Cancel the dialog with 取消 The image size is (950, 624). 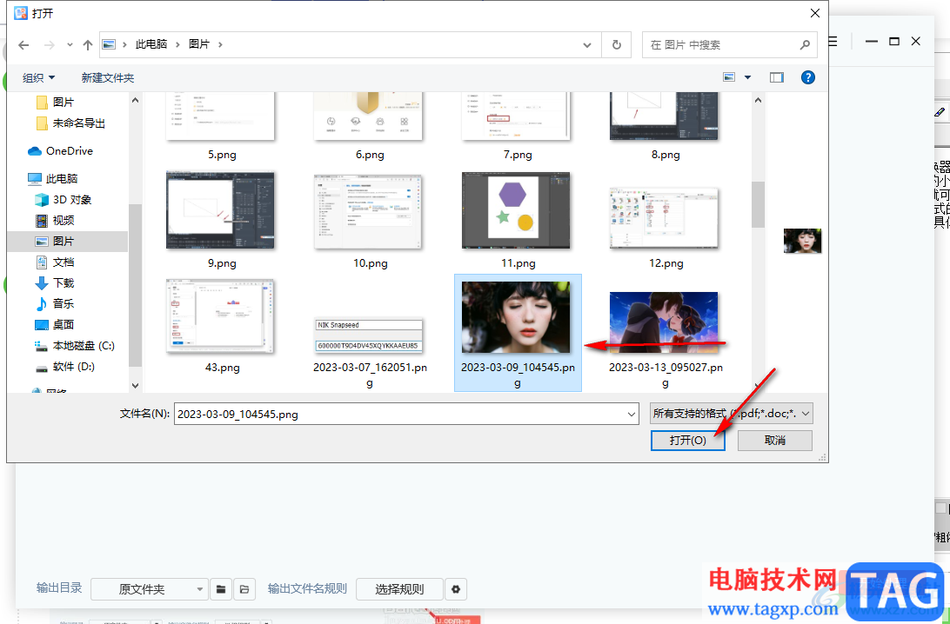point(775,440)
